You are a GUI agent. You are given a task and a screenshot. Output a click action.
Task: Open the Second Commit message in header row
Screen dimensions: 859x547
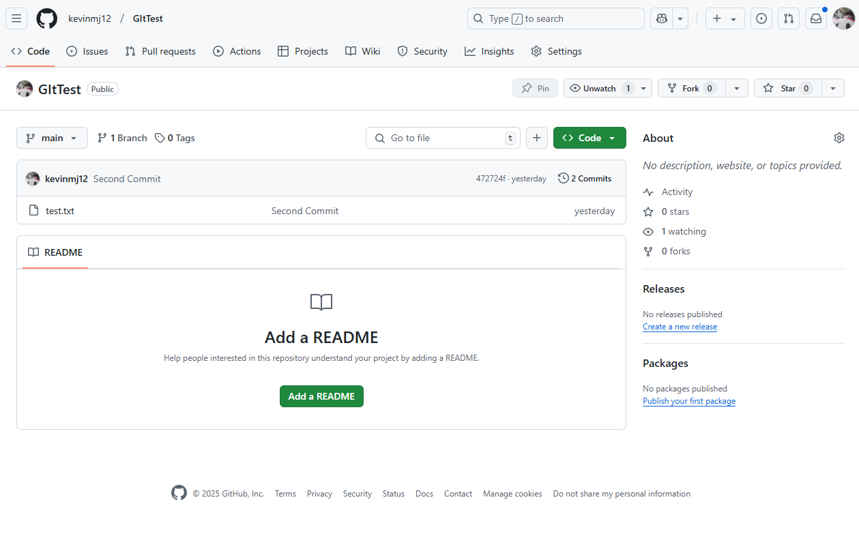tap(127, 179)
